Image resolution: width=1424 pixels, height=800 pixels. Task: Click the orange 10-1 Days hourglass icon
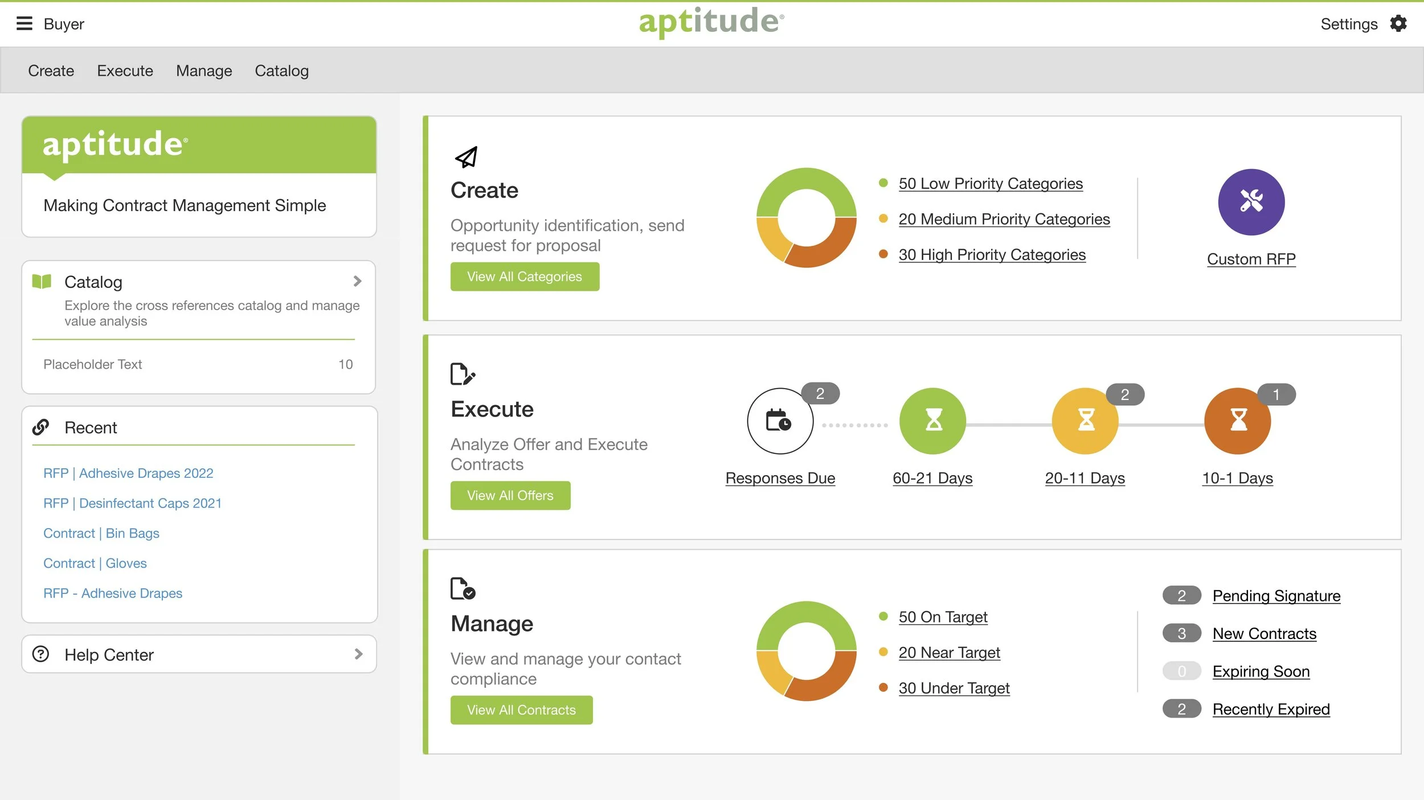point(1237,421)
